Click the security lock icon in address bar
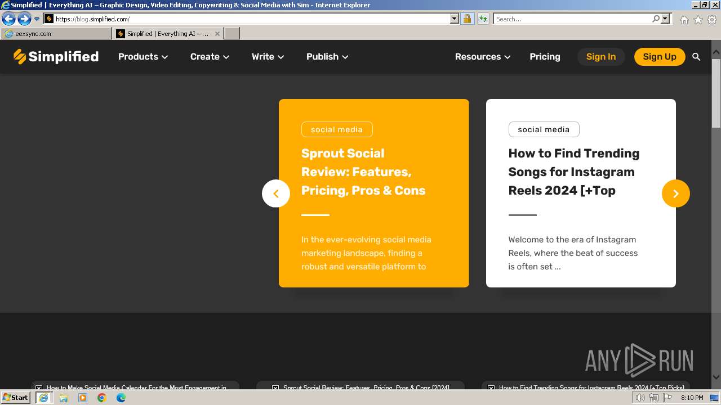 pyautogui.click(x=467, y=19)
